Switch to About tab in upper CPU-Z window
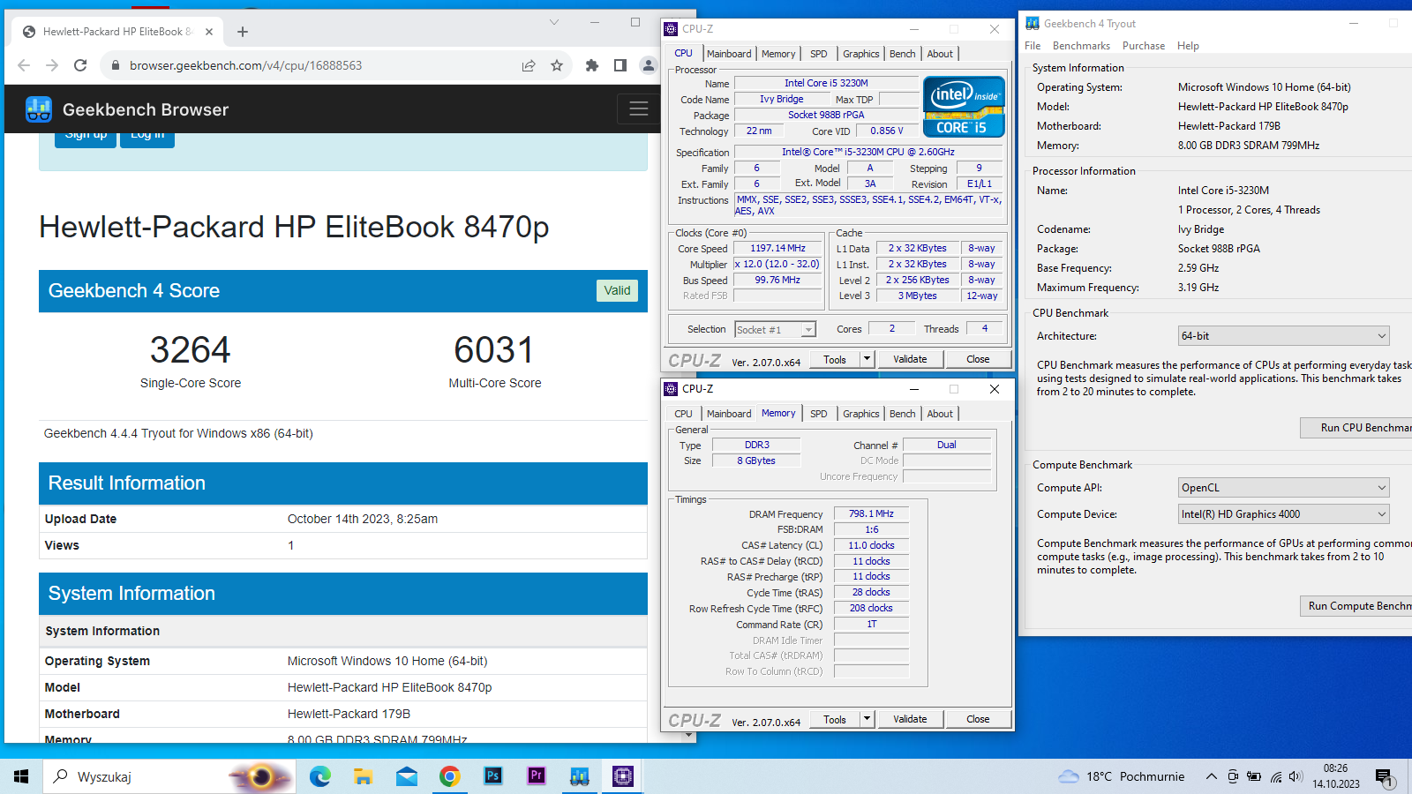 pyautogui.click(x=940, y=54)
